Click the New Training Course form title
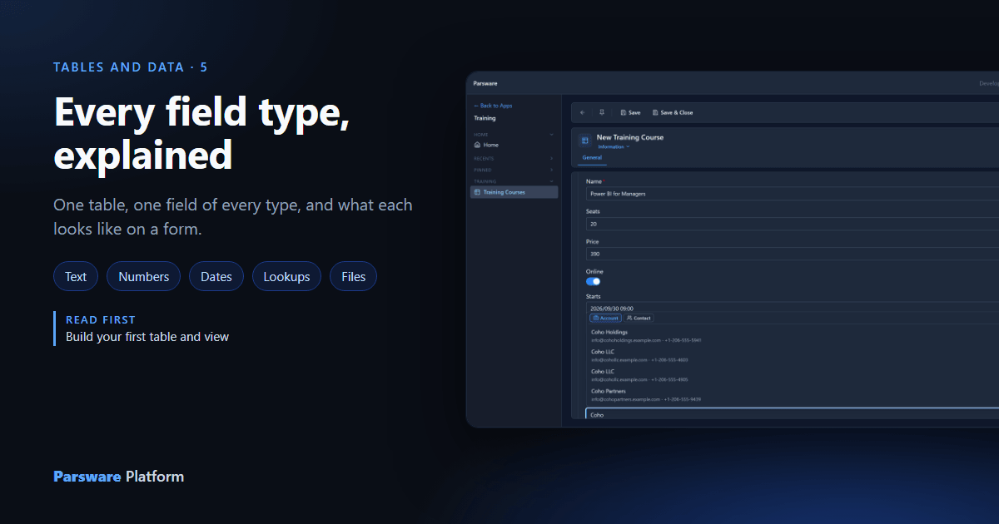This screenshot has height=524, width=999. click(x=630, y=137)
